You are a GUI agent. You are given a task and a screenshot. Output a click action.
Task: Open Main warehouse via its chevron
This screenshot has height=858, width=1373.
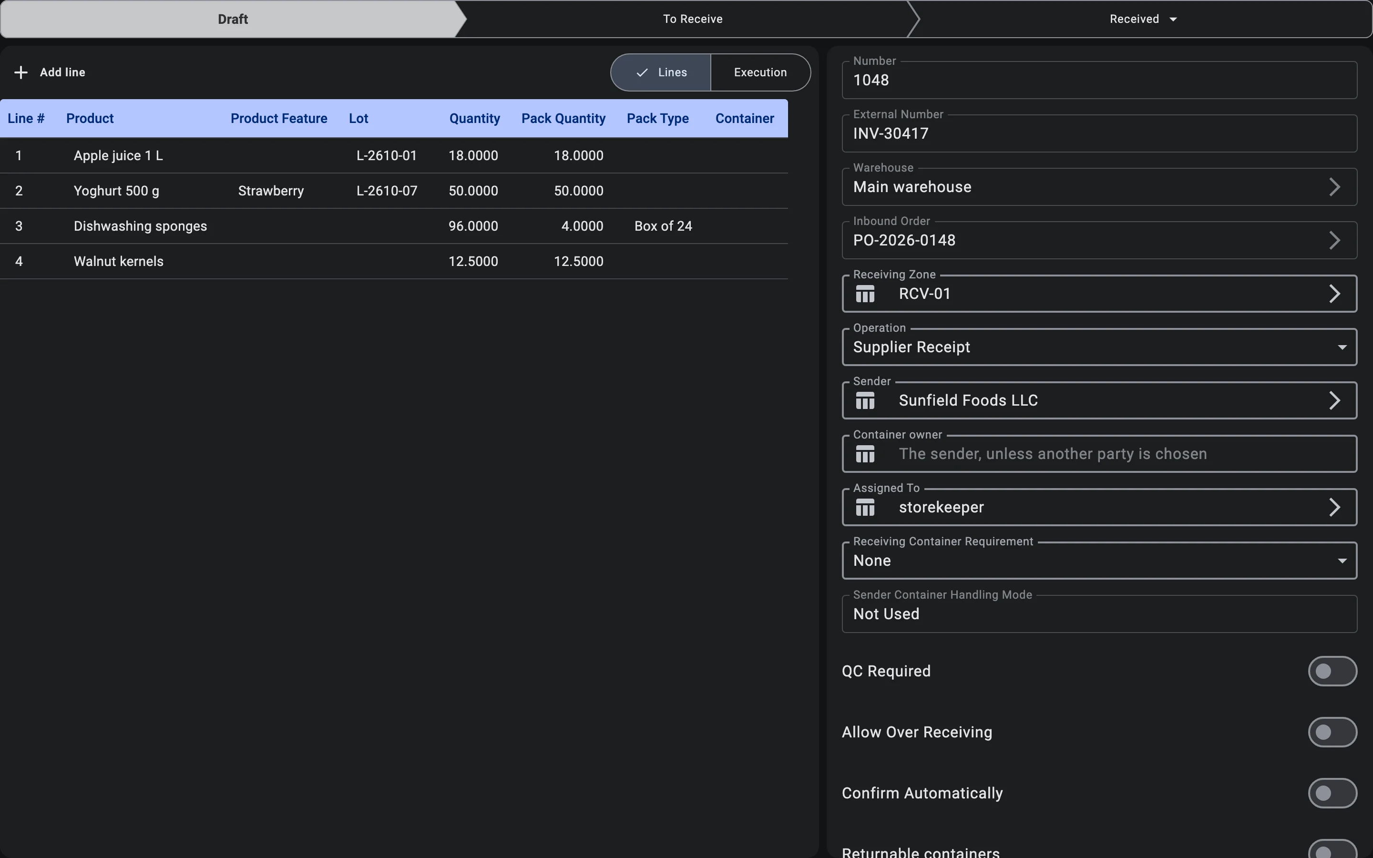(1334, 187)
